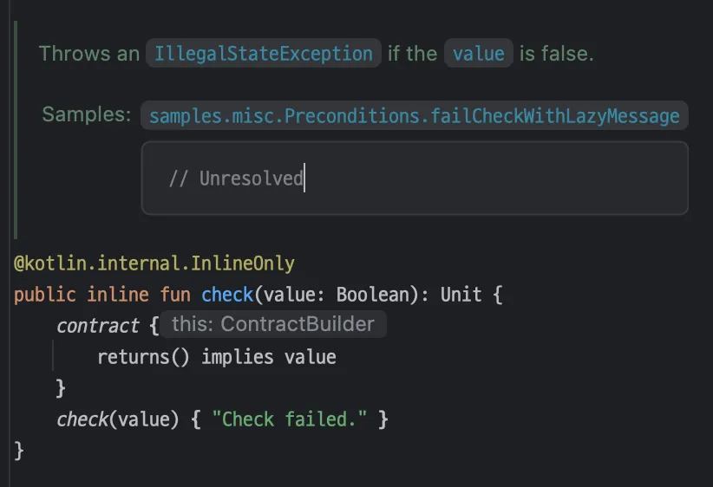The image size is (713, 487).
Task: Click the 'check' function name in declaration
Action: coord(227,295)
